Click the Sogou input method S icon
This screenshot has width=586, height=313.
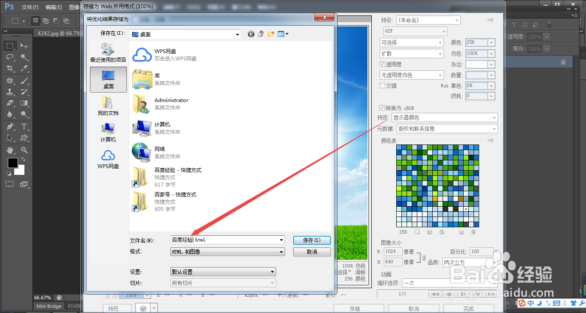pyautogui.click(x=522, y=303)
